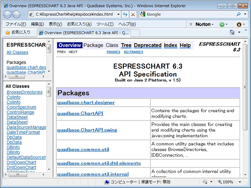Click All Classes link in packages frame
This screenshot has width=251, height=188.
tap(17, 52)
